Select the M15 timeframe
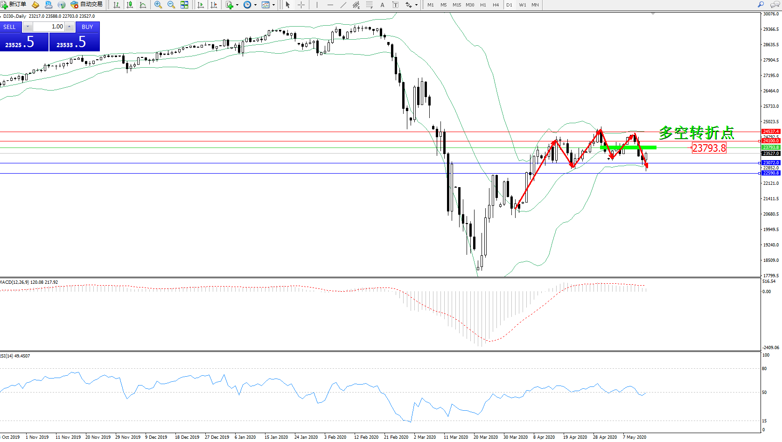 coord(456,5)
